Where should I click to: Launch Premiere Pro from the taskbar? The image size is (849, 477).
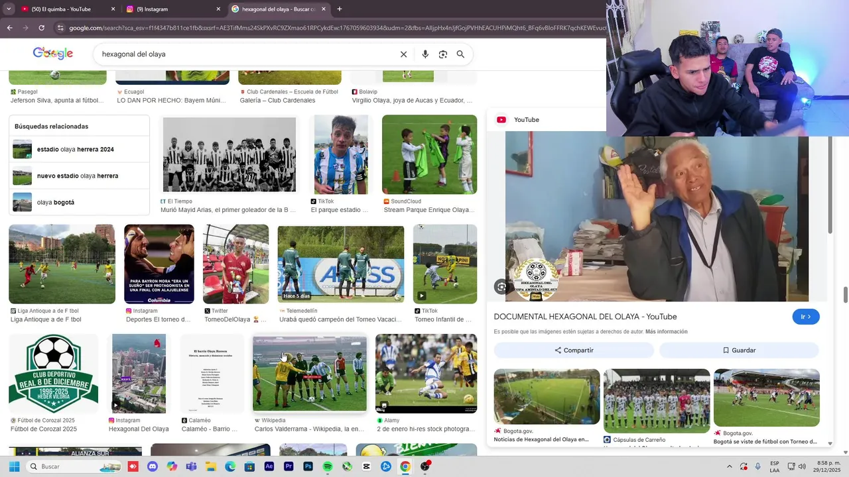[x=289, y=466]
